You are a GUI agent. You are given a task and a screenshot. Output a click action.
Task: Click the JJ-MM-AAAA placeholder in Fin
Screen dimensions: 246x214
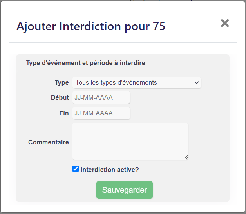(94, 113)
